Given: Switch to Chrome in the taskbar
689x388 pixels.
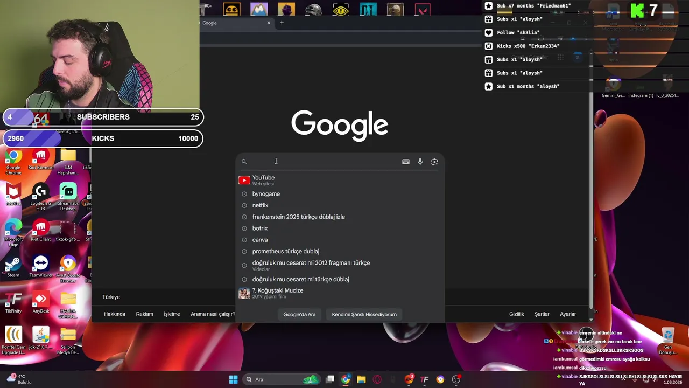Looking at the screenshot, I should point(346,379).
